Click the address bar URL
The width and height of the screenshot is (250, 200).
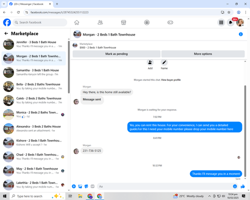click(x=59, y=12)
